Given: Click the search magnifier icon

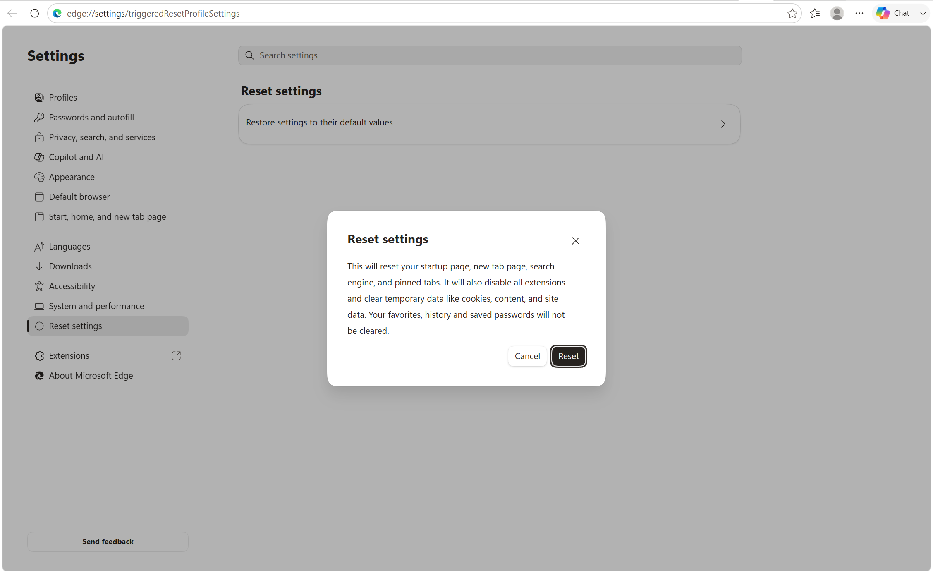Looking at the screenshot, I should coord(249,55).
